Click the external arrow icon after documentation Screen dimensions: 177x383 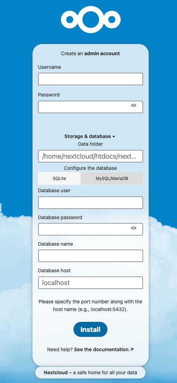132,349
